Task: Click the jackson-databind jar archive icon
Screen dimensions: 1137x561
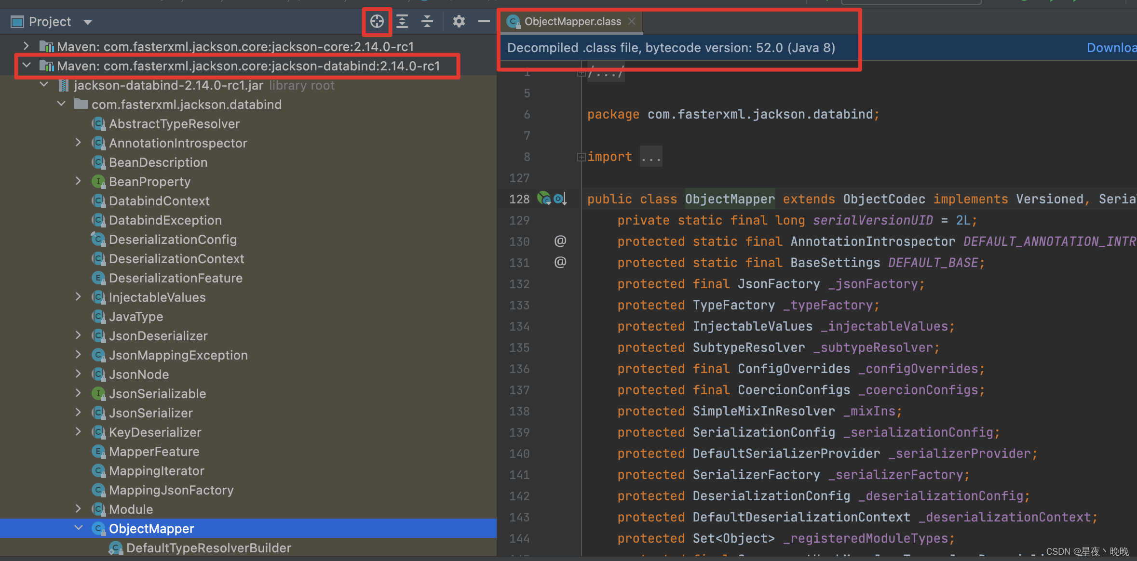Action: coord(63,85)
